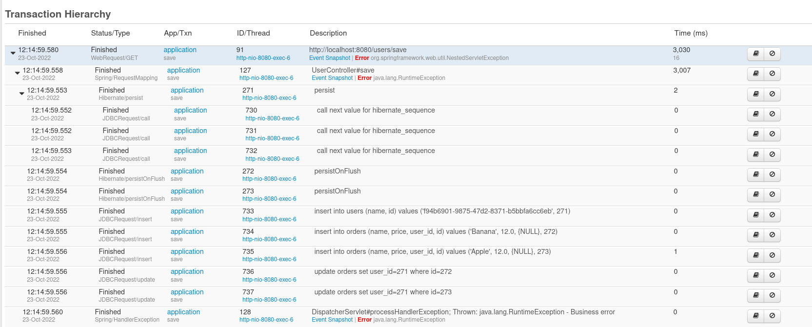Click the ban icon in update row 736

click(x=772, y=275)
